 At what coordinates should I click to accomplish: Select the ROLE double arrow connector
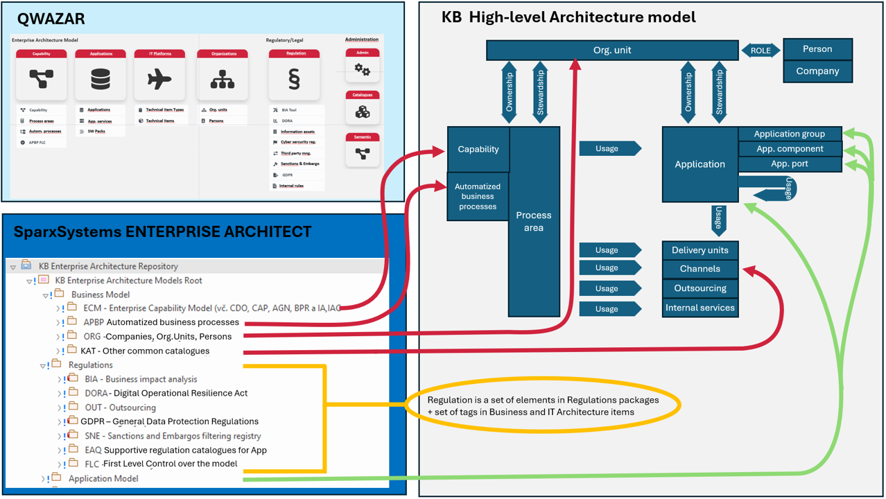tap(761, 50)
